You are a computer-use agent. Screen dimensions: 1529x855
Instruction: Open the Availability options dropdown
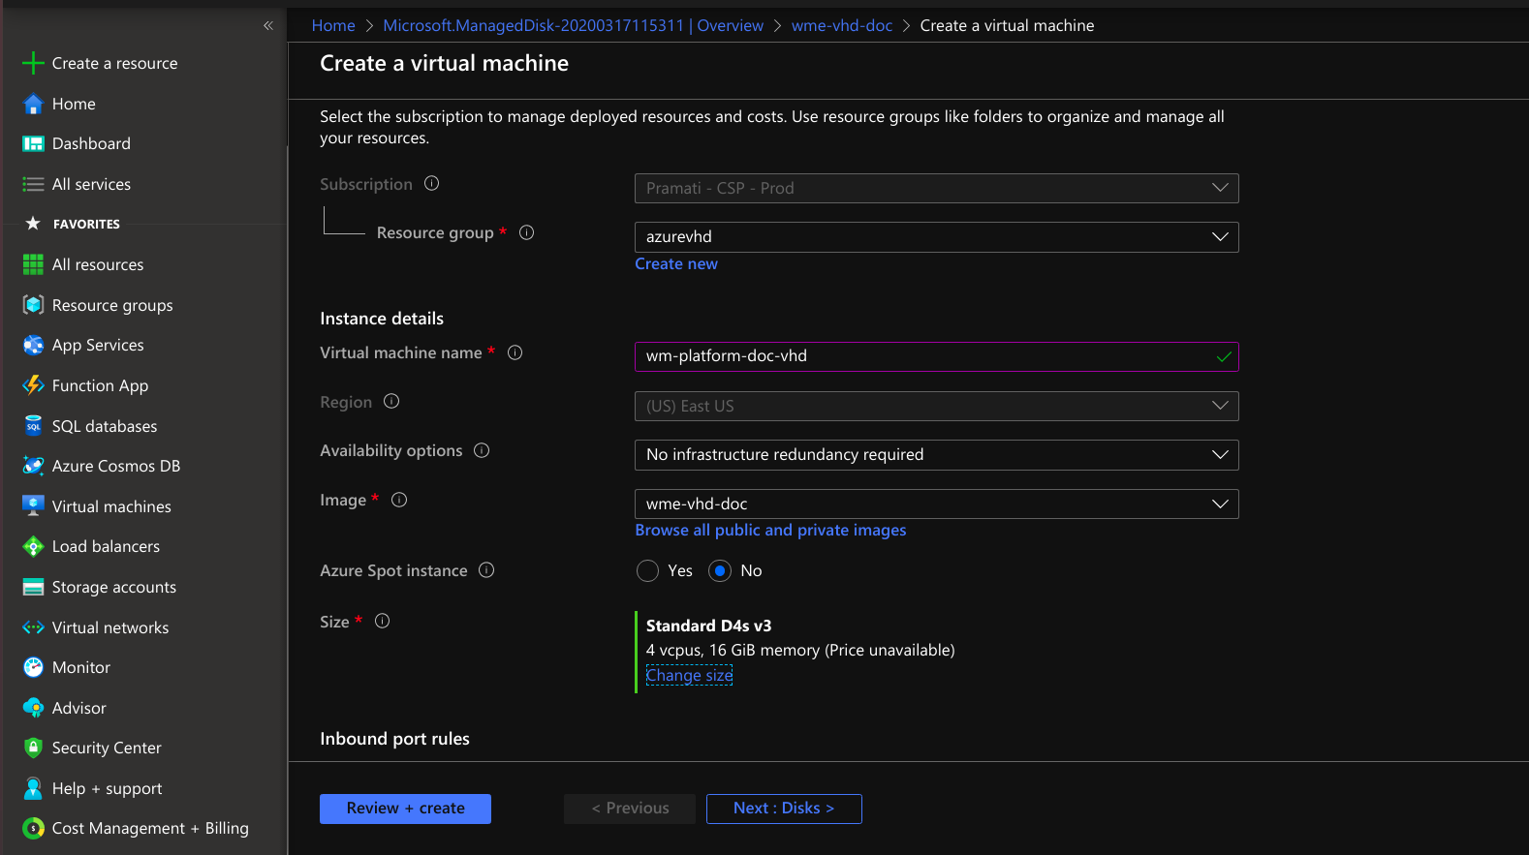(x=935, y=455)
